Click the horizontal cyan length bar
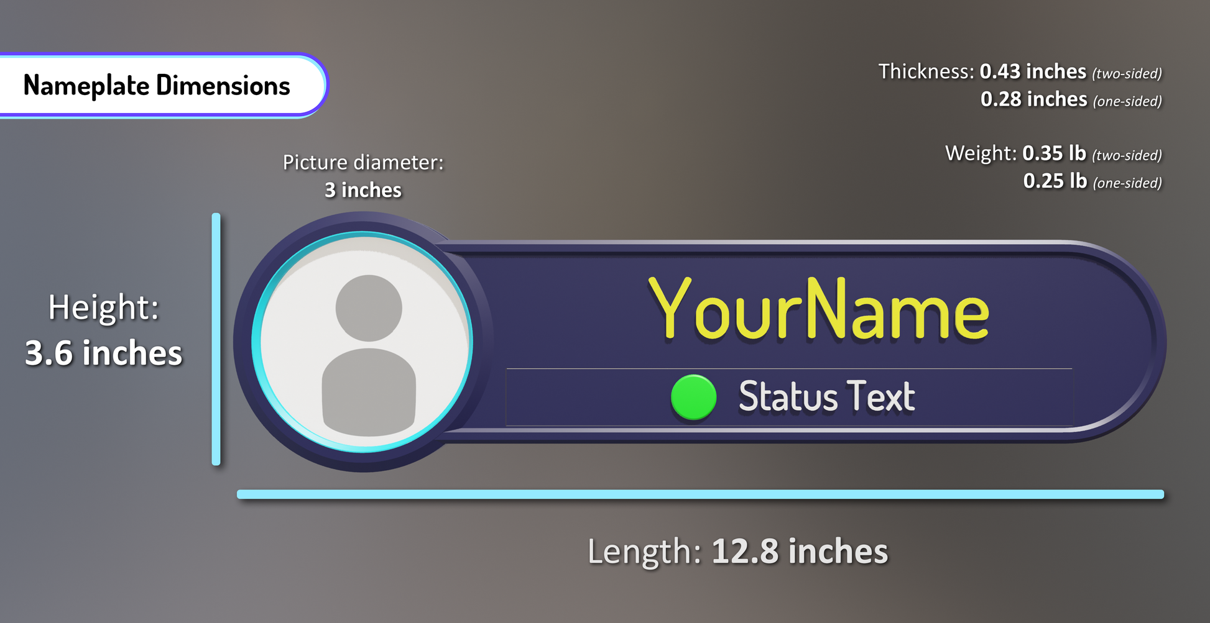1210x623 pixels. point(700,494)
